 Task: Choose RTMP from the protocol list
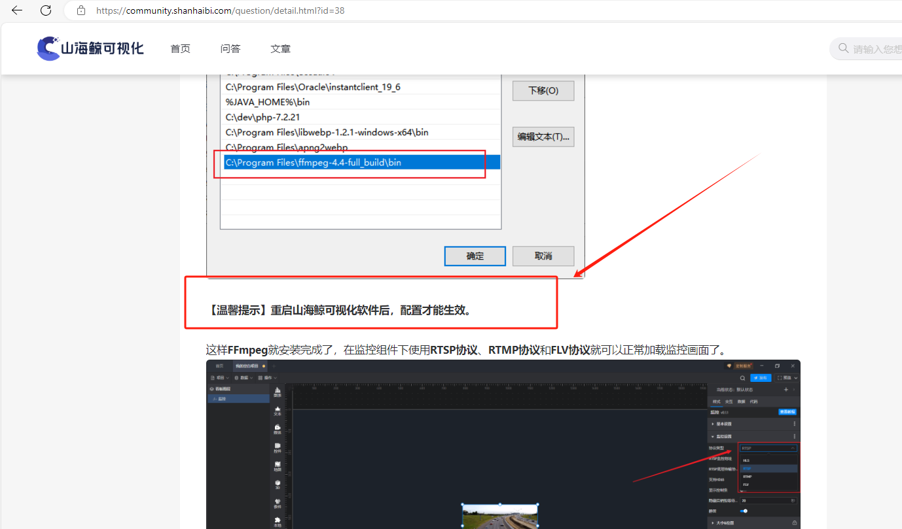[x=768, y=477]
